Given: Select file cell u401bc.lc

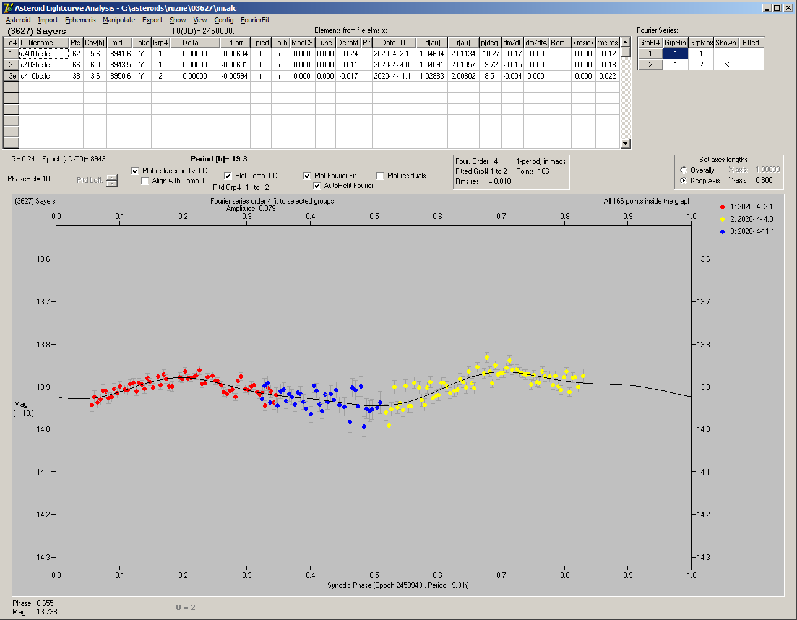Looking at the screenshot, I should click(x=43, y=54).
